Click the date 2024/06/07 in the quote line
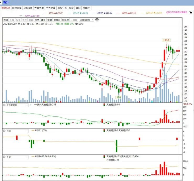Image resolution: width=194 pixels, height=181 pixels. pos(10,24)
